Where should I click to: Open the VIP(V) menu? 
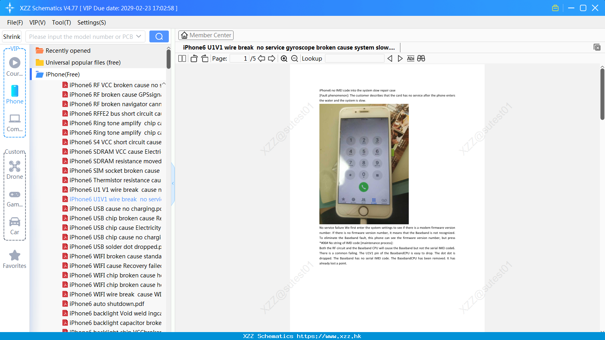[37, 23]
